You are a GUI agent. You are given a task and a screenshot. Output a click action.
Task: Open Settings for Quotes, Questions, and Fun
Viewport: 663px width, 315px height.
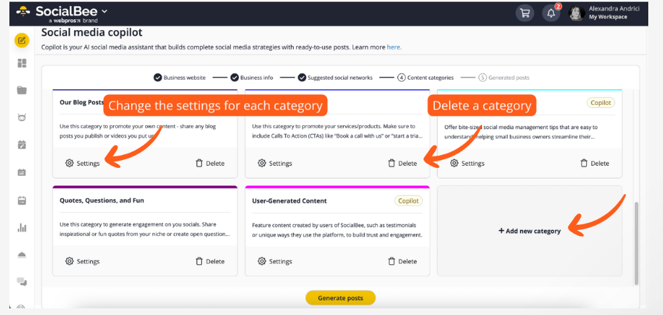point(82,261)
